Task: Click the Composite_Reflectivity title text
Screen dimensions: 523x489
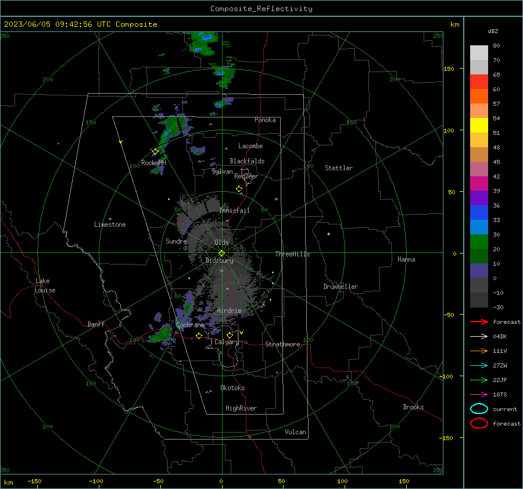Action: click(x=261, y=9)
